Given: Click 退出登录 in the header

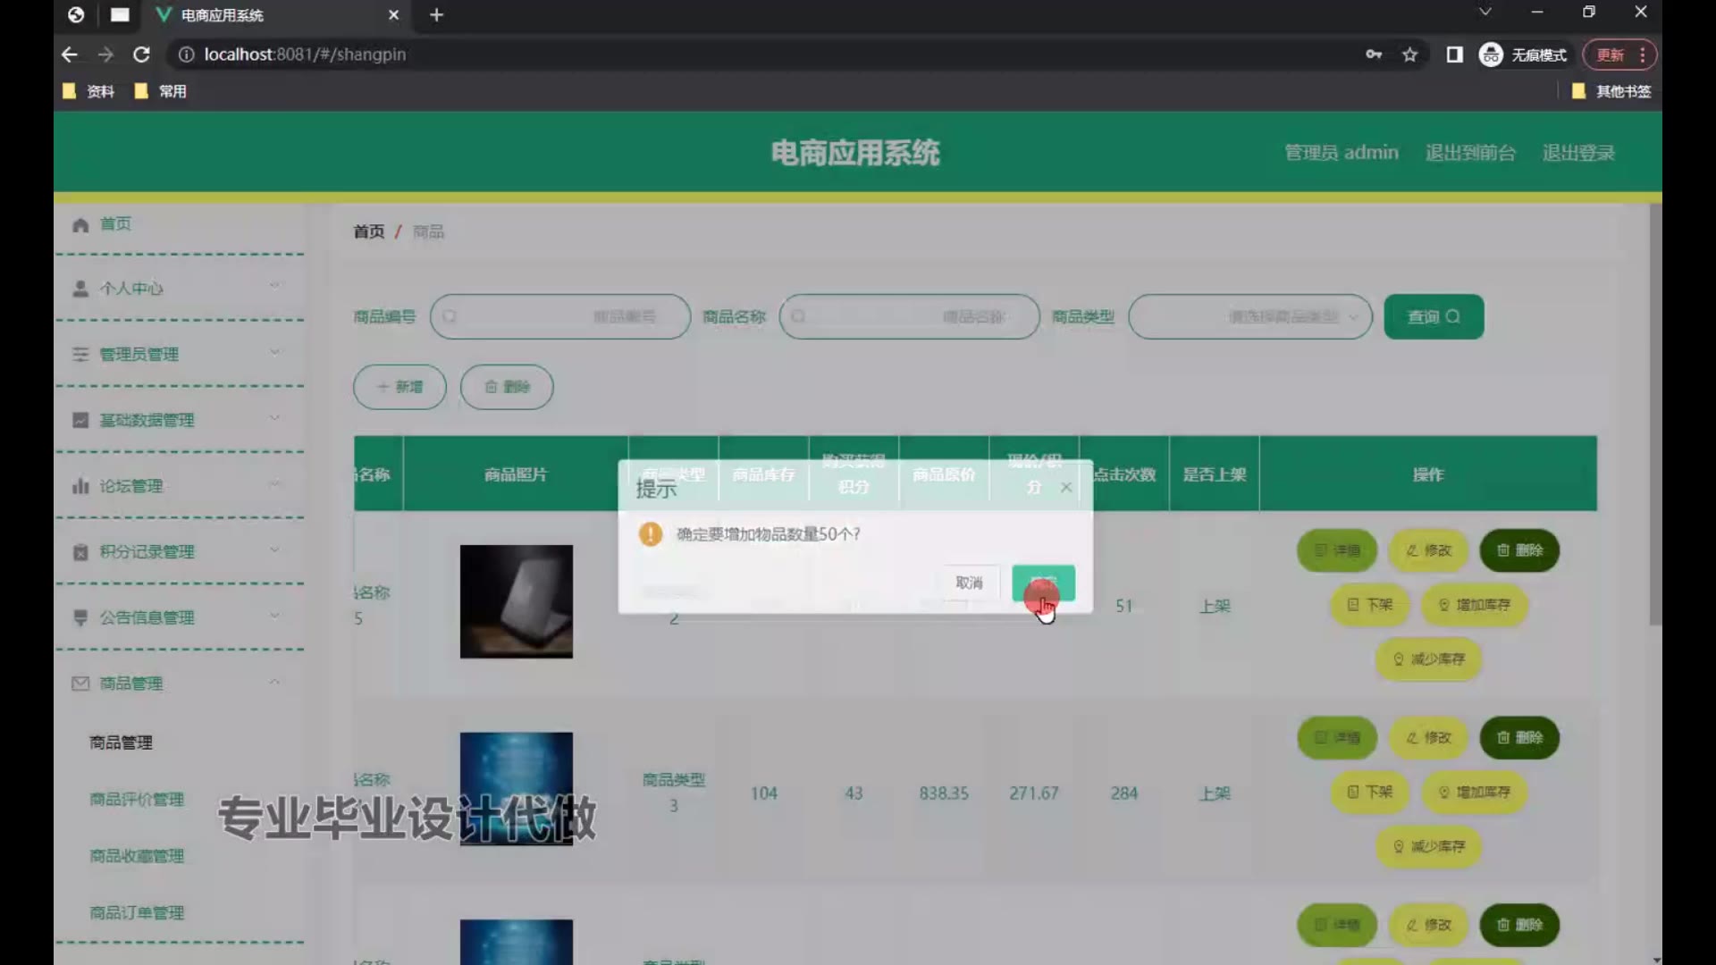Looking at the screenshot, I should [x=1577, y=153].
